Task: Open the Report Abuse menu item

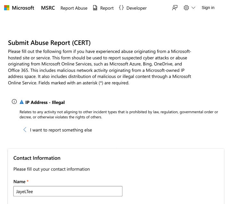Action: pos(74,8)
